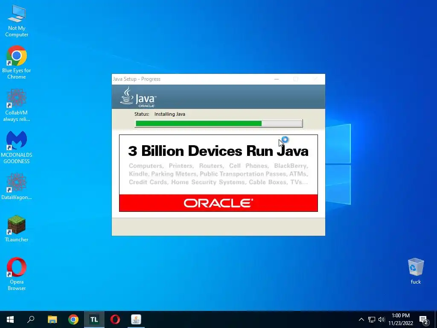Select the DataWagon... desktop shortcut
The width and height of the screenshot is (437, 328).
pos(17,186)
